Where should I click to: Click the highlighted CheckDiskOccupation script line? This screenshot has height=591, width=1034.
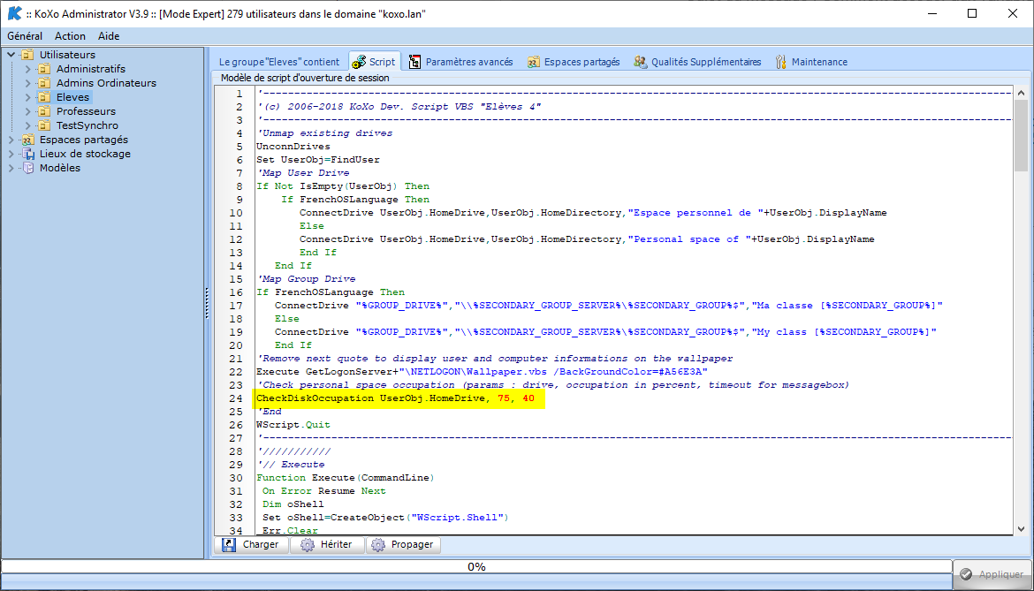coord(399,398)
